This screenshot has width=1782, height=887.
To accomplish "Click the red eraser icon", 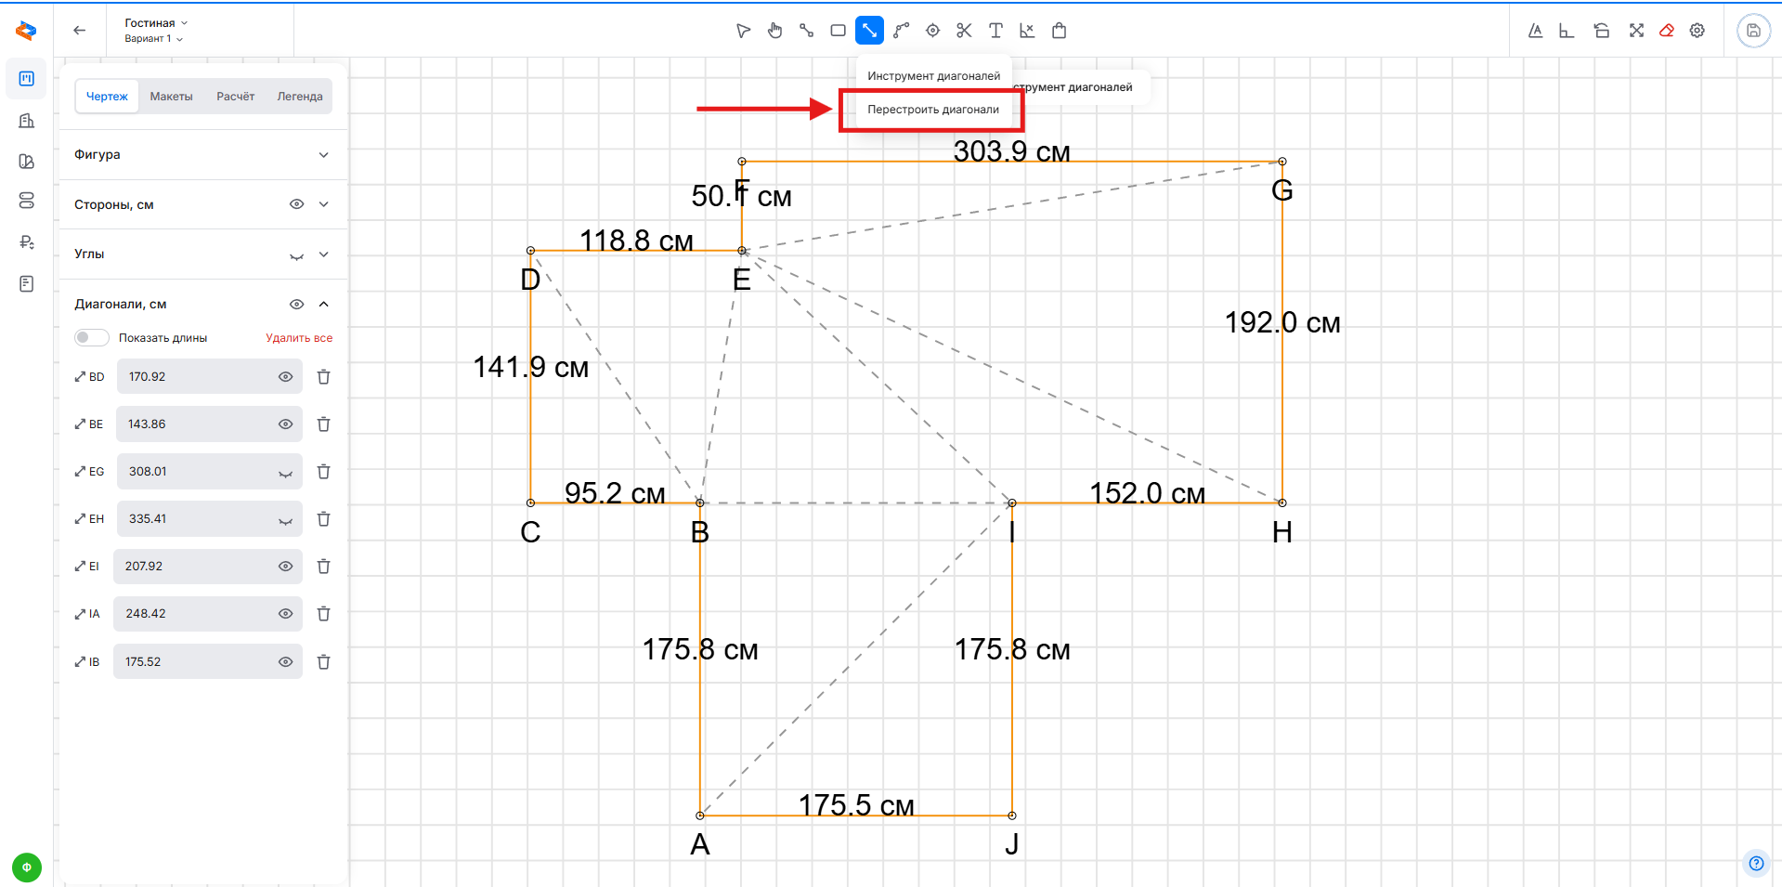I will 1667,31.
